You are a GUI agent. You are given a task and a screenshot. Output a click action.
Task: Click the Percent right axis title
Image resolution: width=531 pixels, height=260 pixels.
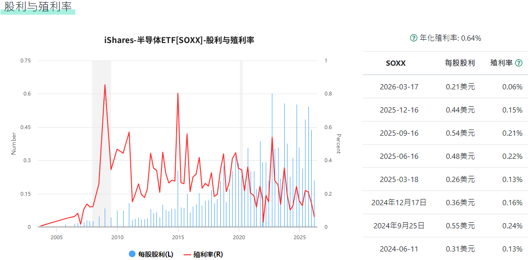pyautogui.click(x=338, y=144)
